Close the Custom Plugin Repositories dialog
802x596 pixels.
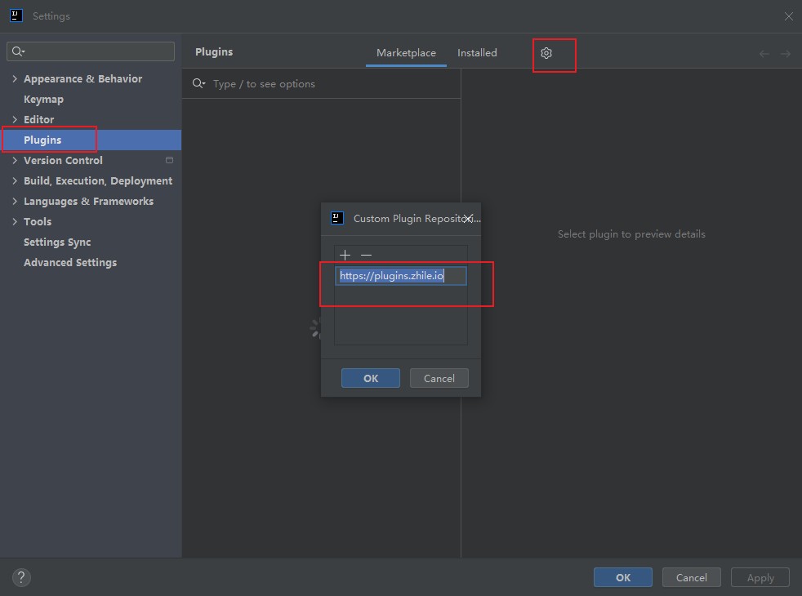point(468,219)
